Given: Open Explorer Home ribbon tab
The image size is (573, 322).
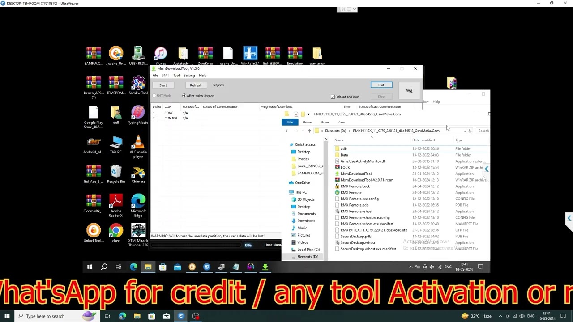Looking at the screenshot, I should coord(307,122).
